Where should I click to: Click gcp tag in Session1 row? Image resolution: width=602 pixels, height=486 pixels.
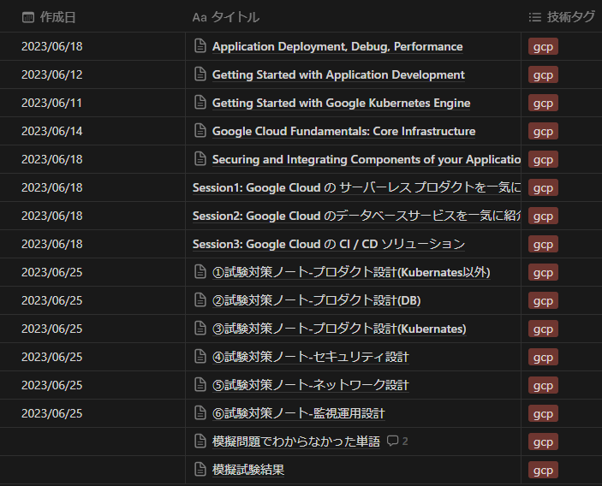tap(543, 187)
